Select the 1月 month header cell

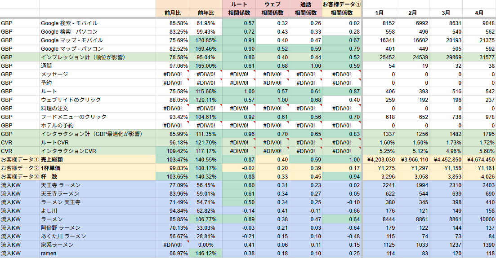[x=379, y=13]
